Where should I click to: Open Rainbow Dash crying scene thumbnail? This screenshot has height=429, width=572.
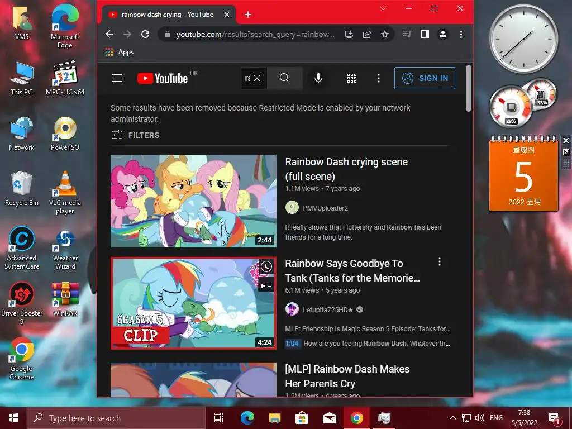(x=193, y=201)
